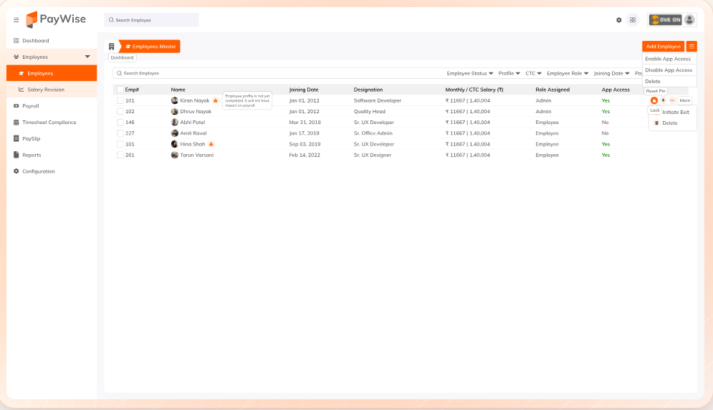Screen dimensions: 713x410
Task: Click the Reset Pin pushpin icon
Action: tap(663, 100)
